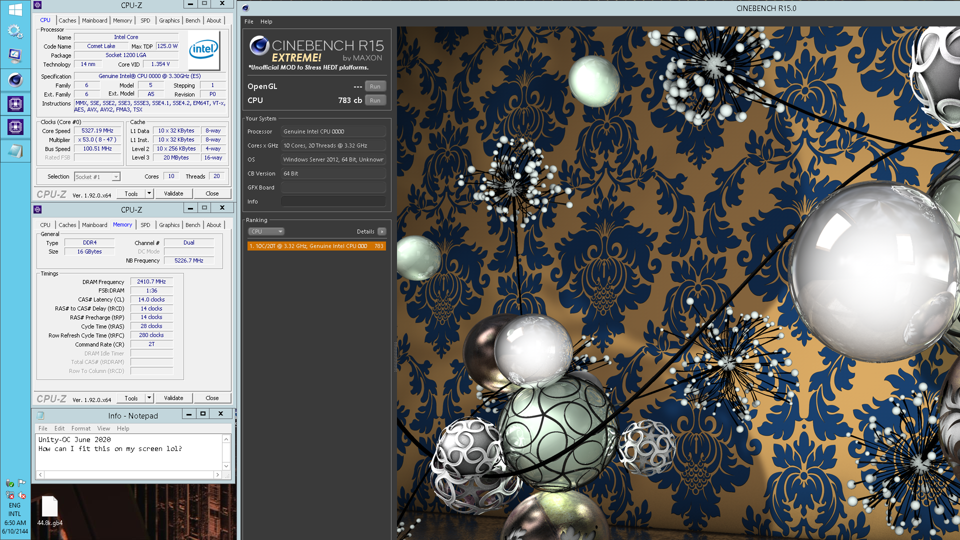
Task: Open the Socket #1 selection dropdown
Action: tap(97, 176)
